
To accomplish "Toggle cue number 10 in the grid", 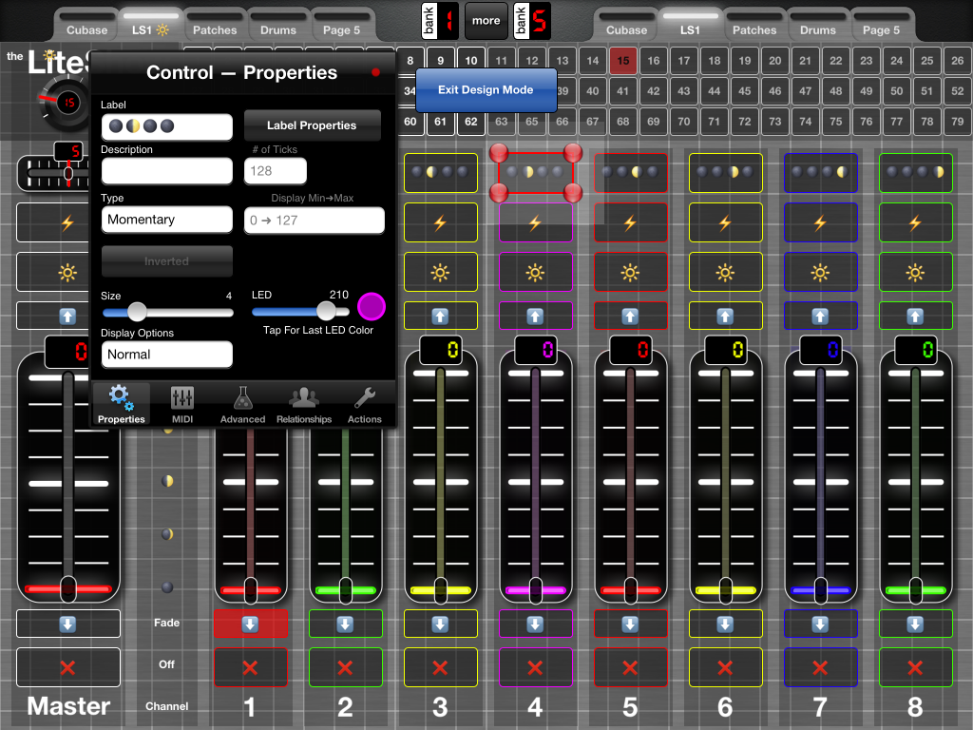I will coord(471,61).
